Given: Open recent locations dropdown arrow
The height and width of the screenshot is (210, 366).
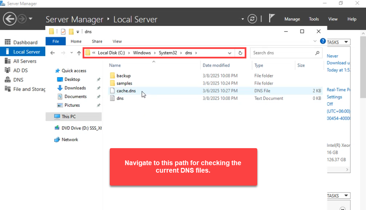Looking at the screenshot, I should (71, 53).
